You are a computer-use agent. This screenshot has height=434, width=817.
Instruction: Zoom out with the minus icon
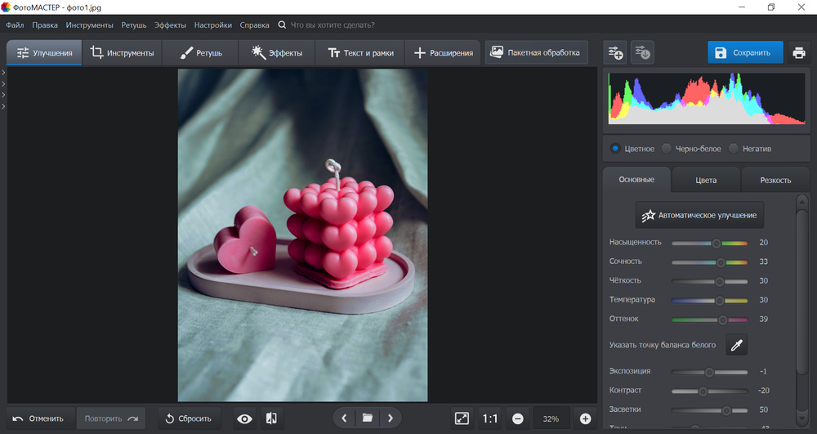517,418
